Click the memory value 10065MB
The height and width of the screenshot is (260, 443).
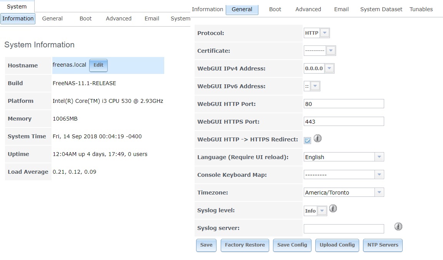65,119
